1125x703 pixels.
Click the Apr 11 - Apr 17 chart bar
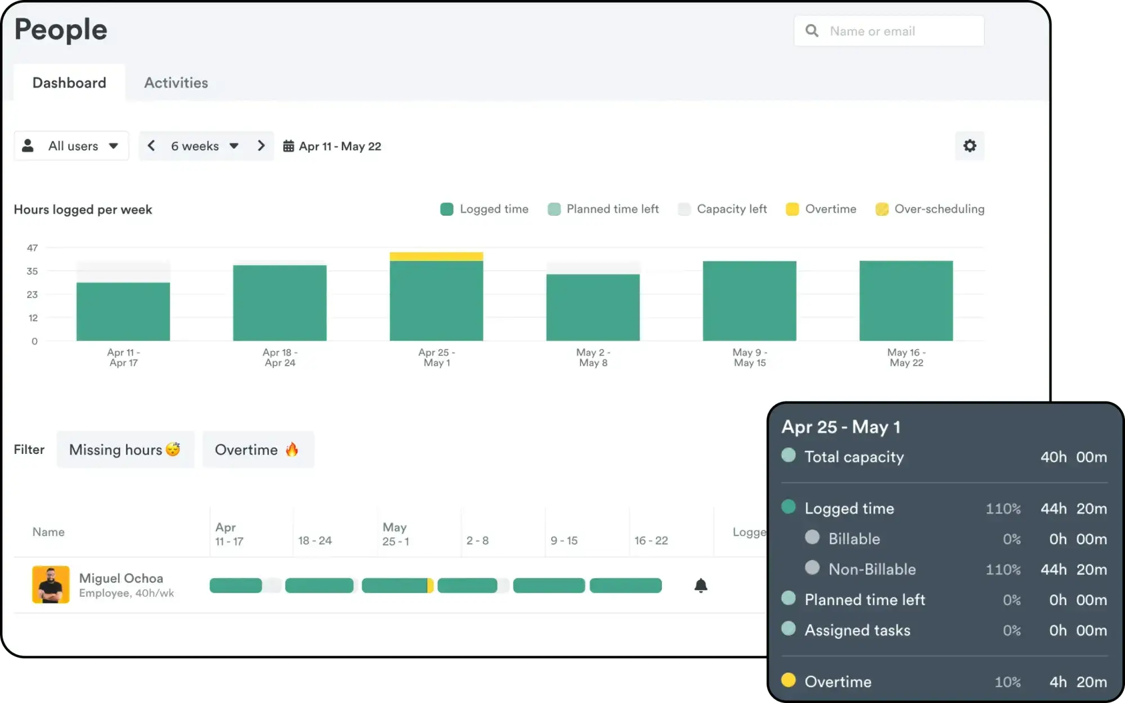click(x=123, y=312)
